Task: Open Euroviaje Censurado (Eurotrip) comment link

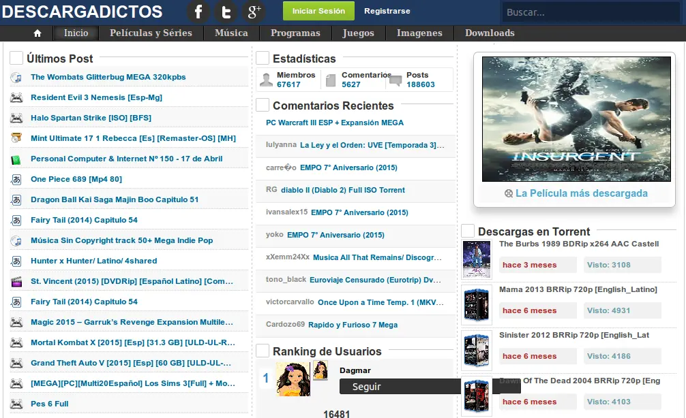Action: [x=375, y=280]
